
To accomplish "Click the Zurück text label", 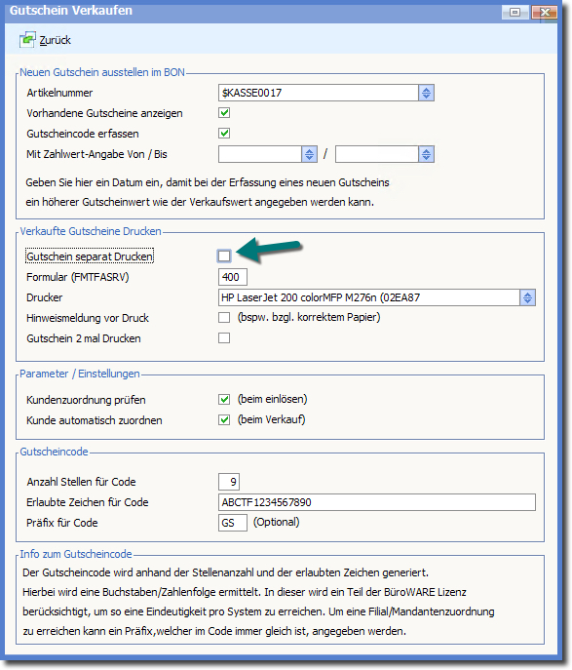I will (x=56, y=40).
